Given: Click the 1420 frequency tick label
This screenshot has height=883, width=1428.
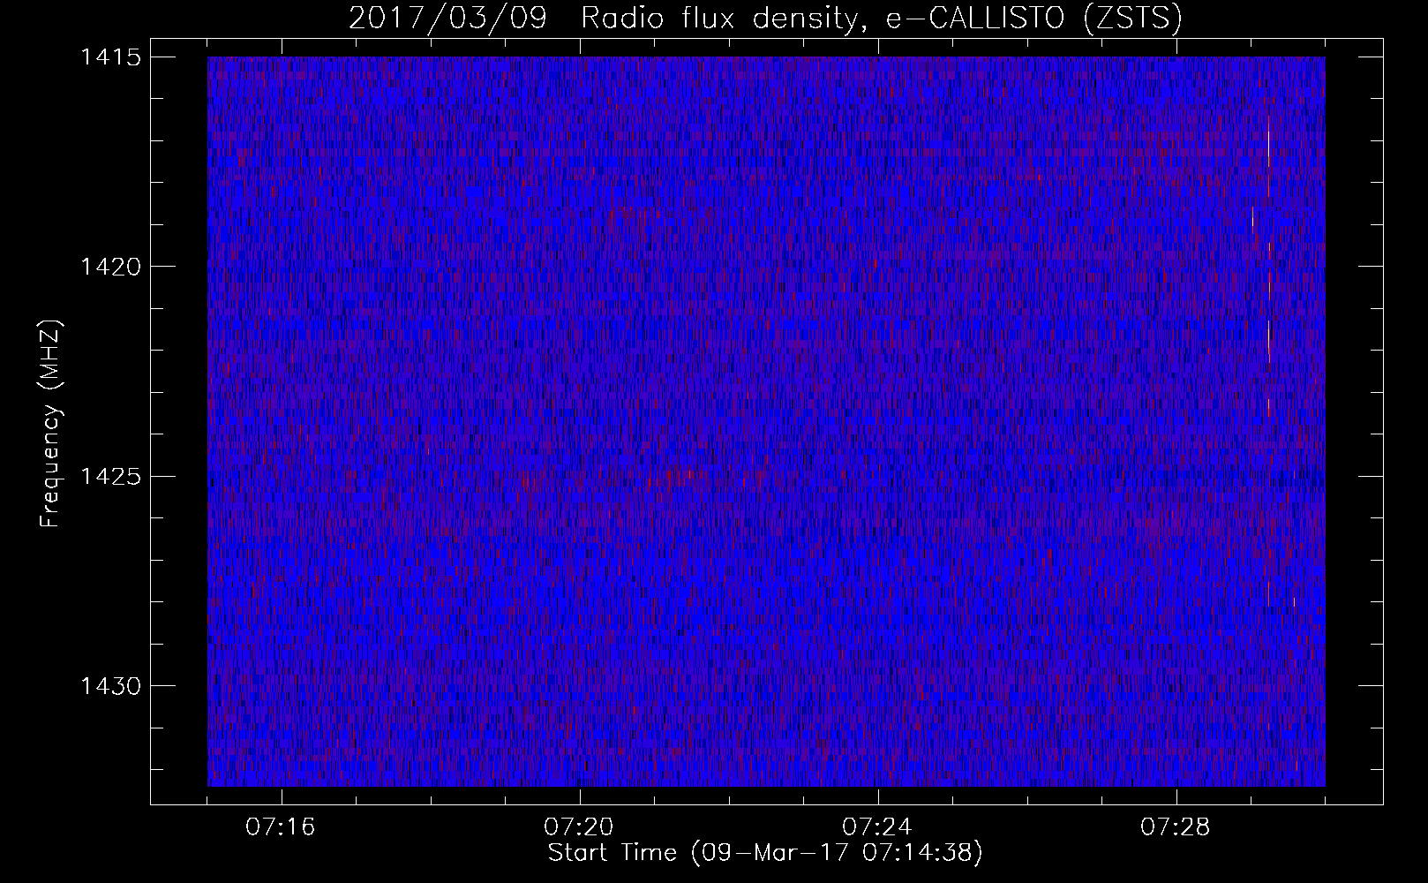Looking at the screenshot, I should 109,267.
